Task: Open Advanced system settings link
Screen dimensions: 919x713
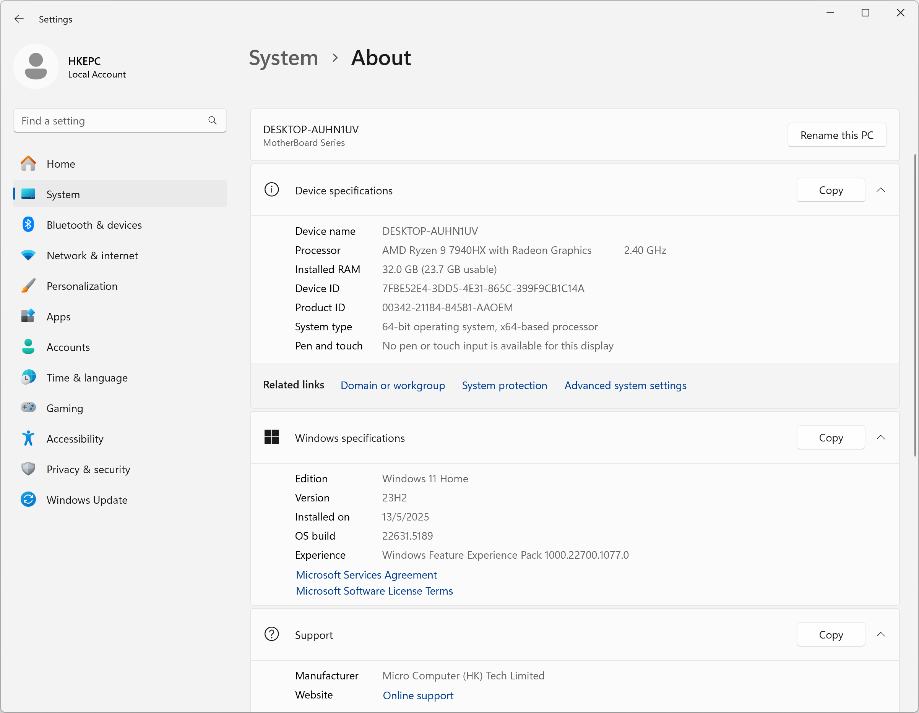Action: [625, 385]
